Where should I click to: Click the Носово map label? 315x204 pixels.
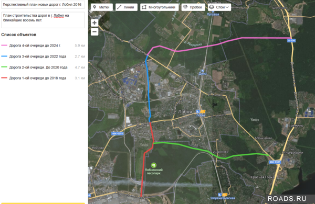[x=98, y=148]
